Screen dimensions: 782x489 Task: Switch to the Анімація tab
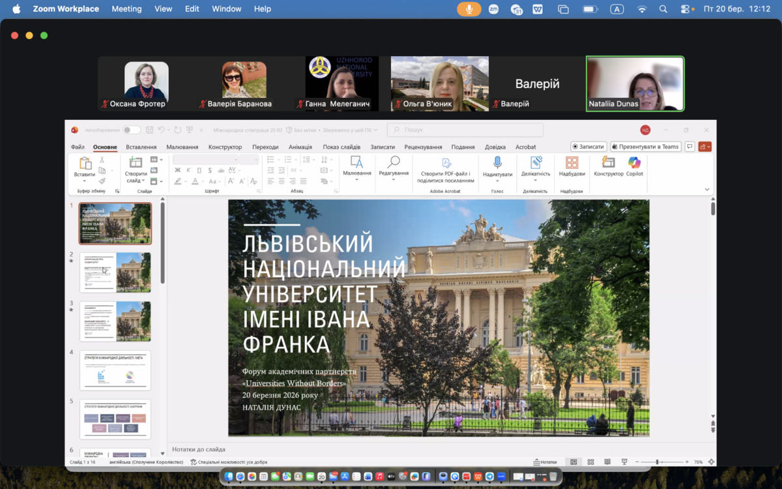coord(300,147)
